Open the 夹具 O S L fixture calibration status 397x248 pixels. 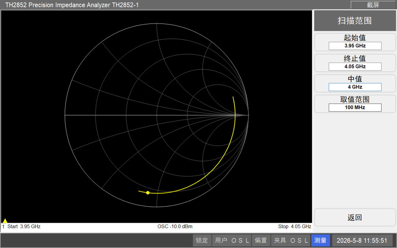pos(291,240)
